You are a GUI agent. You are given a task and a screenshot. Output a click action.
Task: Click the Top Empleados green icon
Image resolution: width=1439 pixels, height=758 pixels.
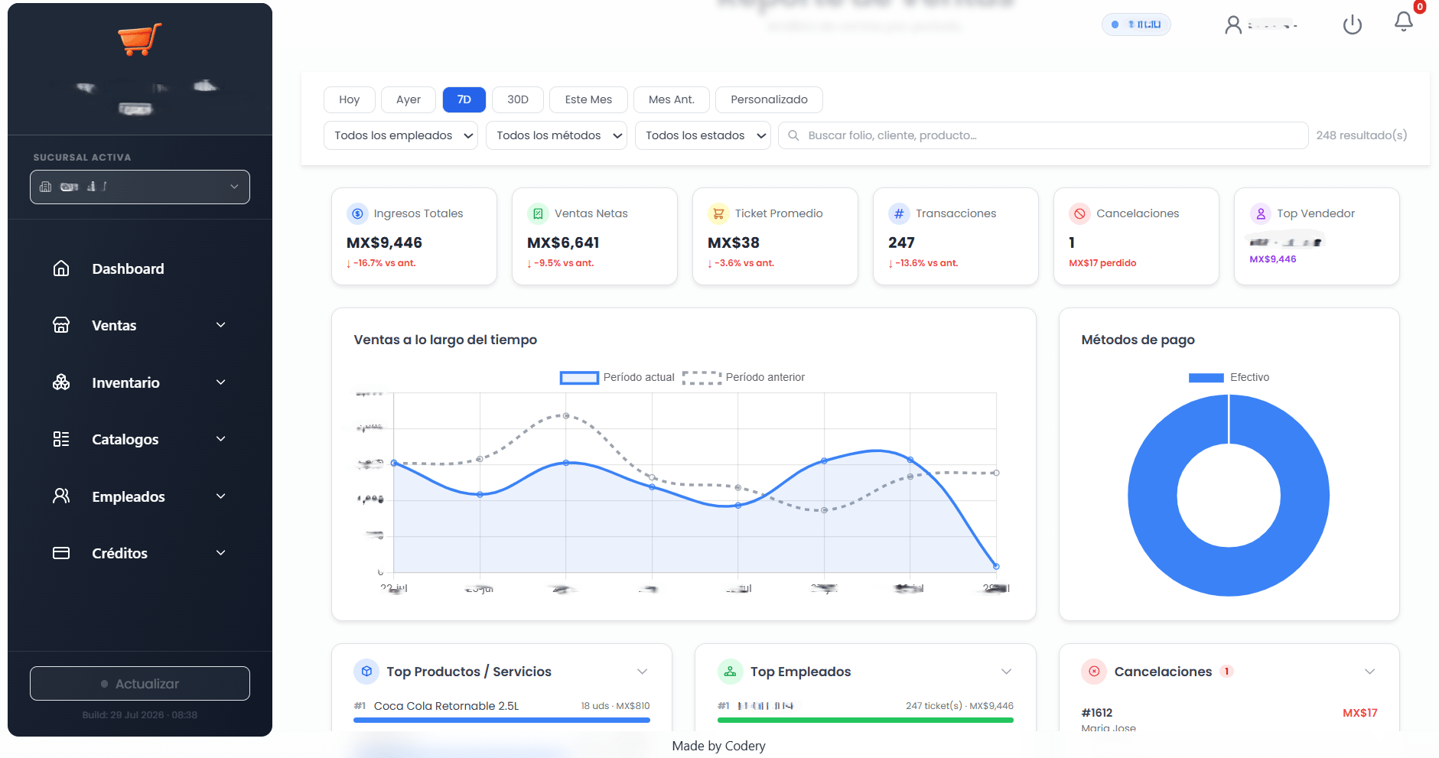click(731, 672)
